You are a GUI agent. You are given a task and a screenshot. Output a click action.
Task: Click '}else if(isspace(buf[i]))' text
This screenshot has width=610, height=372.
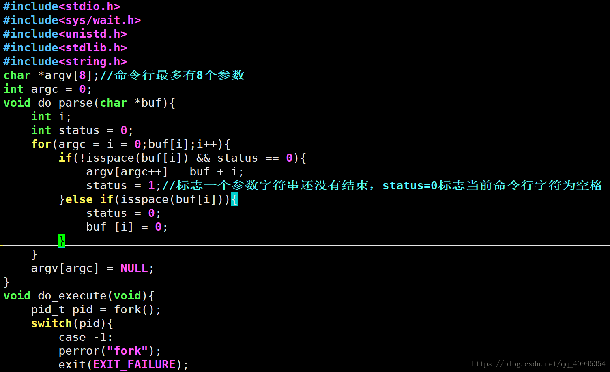click(x=144, y=199)
